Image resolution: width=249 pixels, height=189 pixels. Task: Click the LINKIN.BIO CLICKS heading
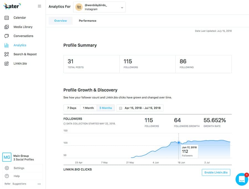[77, 169]
